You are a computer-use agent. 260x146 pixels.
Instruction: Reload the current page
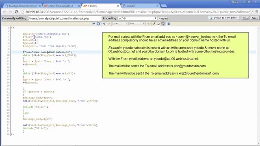[16, 12]
